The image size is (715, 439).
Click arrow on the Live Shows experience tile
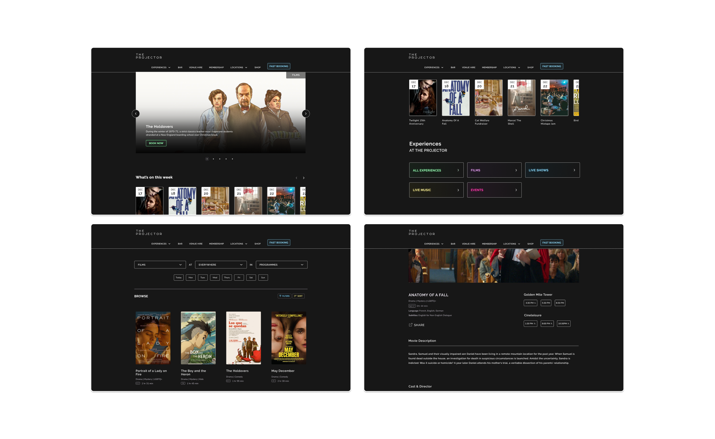pyautogui.click(x=574, y=170)
